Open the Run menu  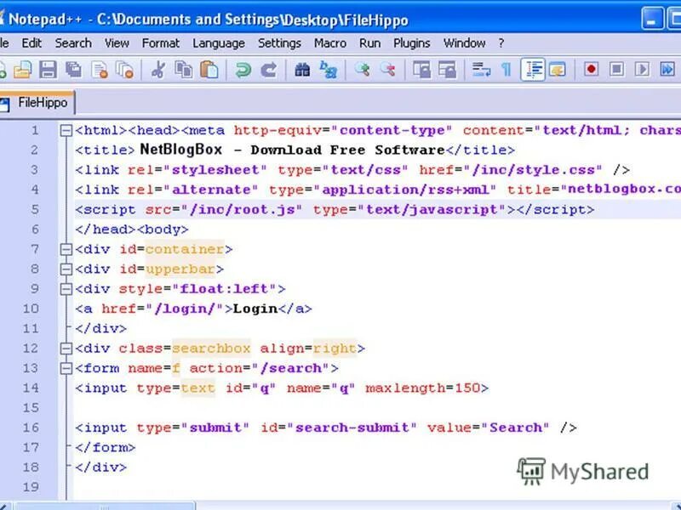(x=369, y=43)
